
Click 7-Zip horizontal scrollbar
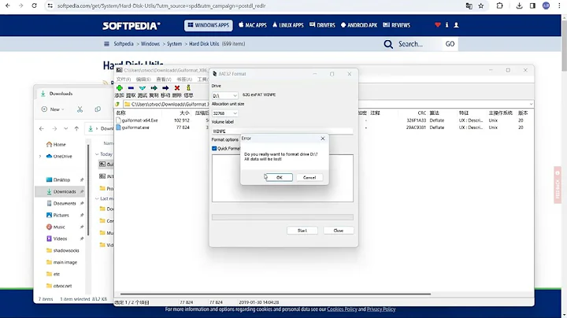(276, 294)
